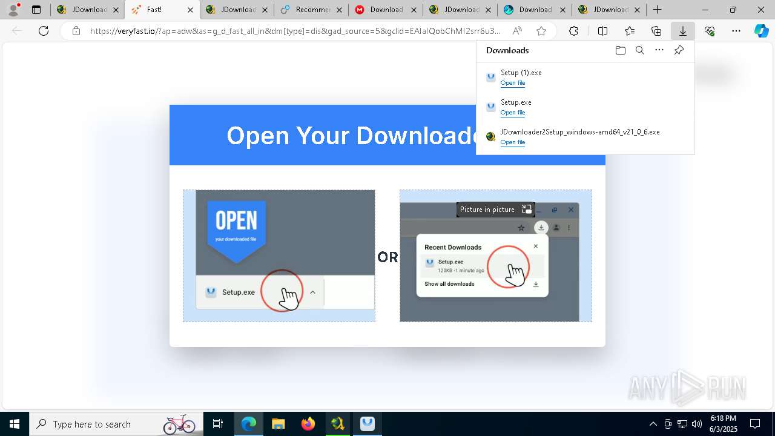Add this page to favorites star
775x436 pixels.
541,31
